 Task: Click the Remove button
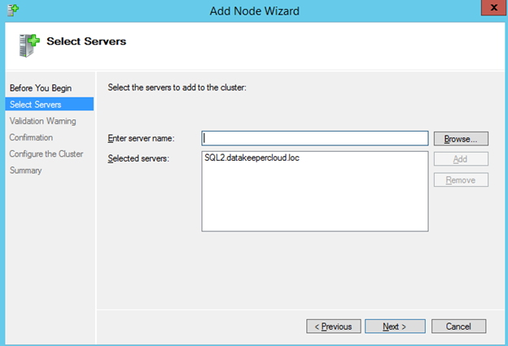tap(460, 179)
